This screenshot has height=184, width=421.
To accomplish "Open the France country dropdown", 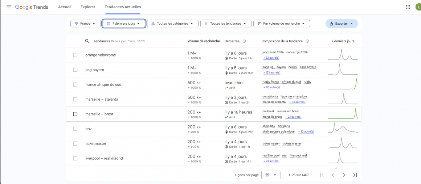I will pyautogui.click(x=85, y=24).
